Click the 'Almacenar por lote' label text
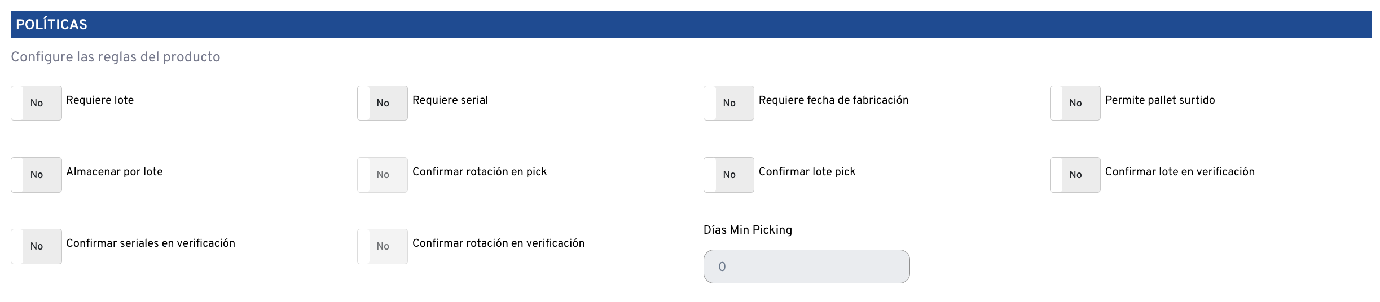This screenshot has height=302, width=1380. click(x=114, y=172)
